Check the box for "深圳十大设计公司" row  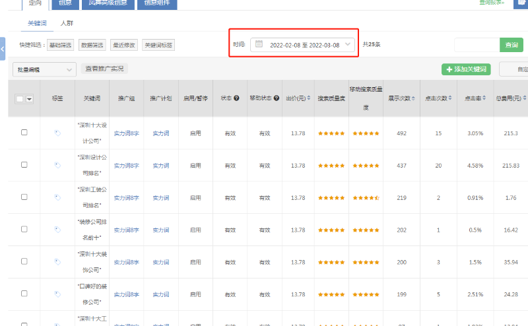tap(24, 133)
